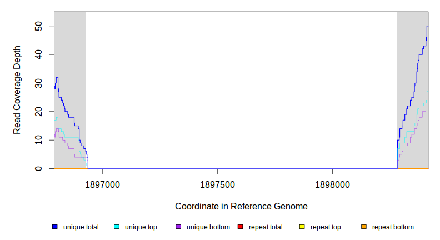Click the blue 'unique total' legend swatch

tap(55, 227)
